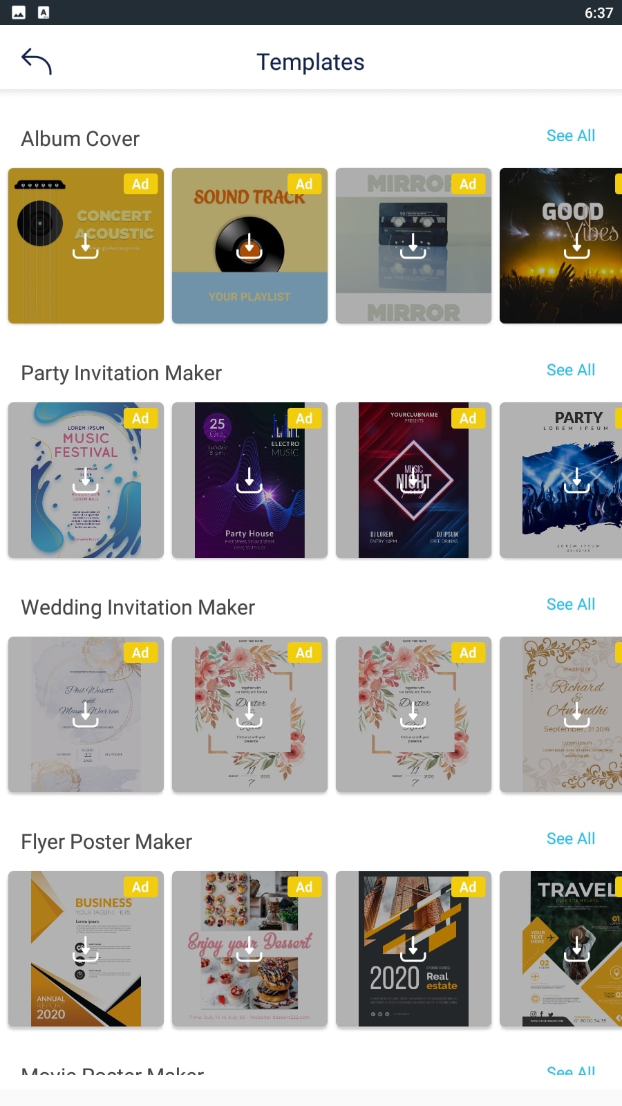Download the Music Festival invitation template
This screenshot has height=1106, width=622.
pyautogui.click(x=86, y=480)
